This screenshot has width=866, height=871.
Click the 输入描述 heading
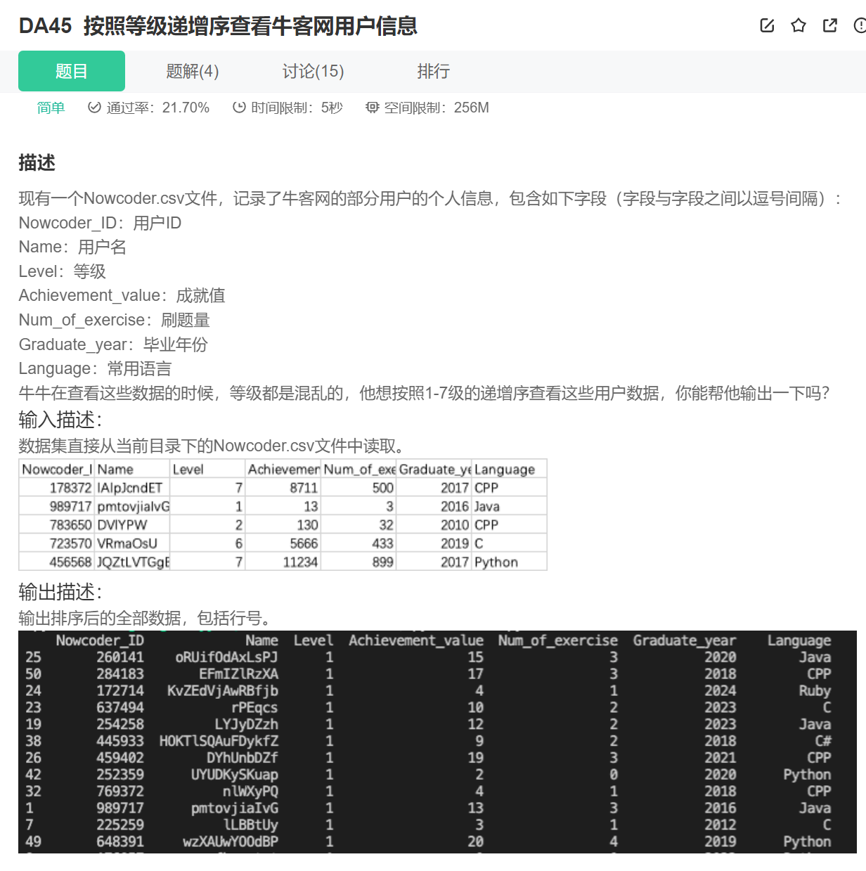[60, 420]
